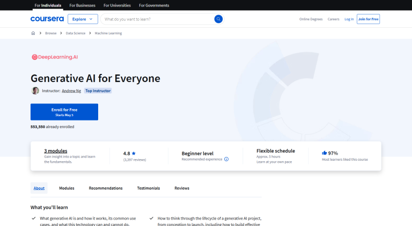The width and height of the screenshot is (412, 226).
Task: Click the blue star next to 4.8
Action: click(x=134, y=153)
